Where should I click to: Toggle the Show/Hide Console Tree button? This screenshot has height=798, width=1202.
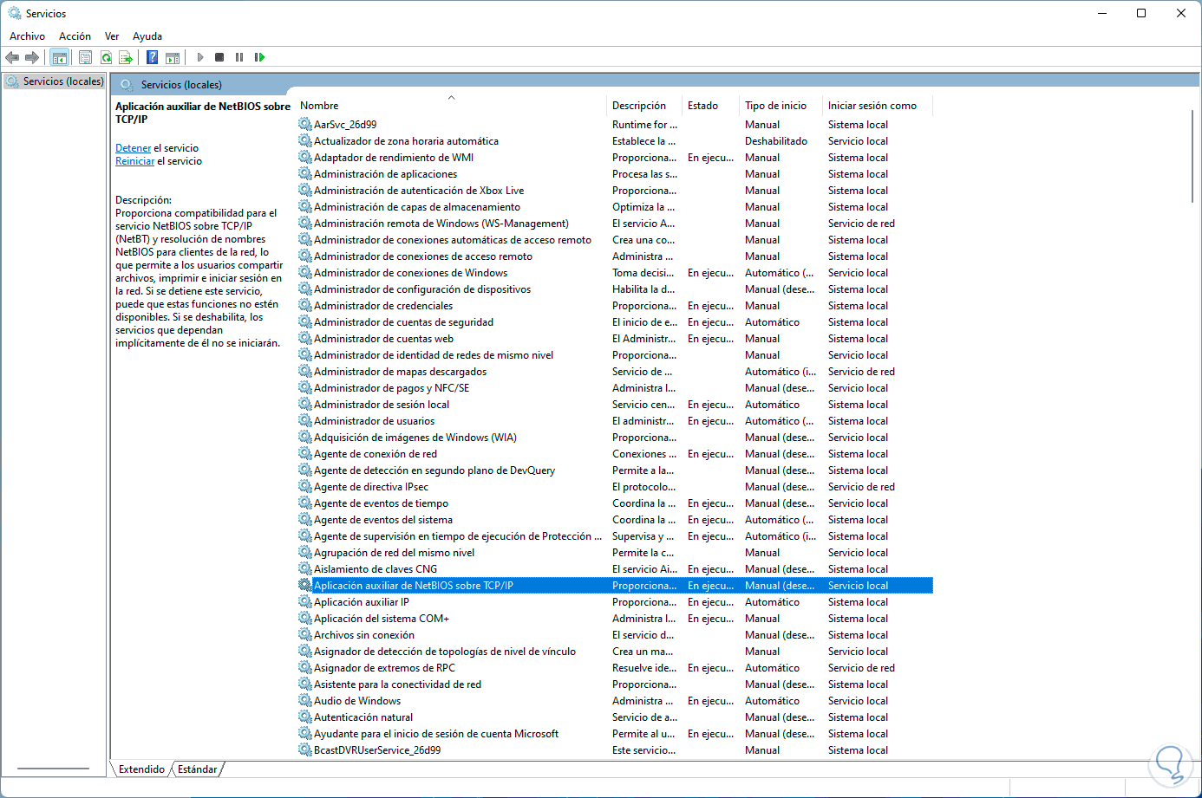coord(59,57)
